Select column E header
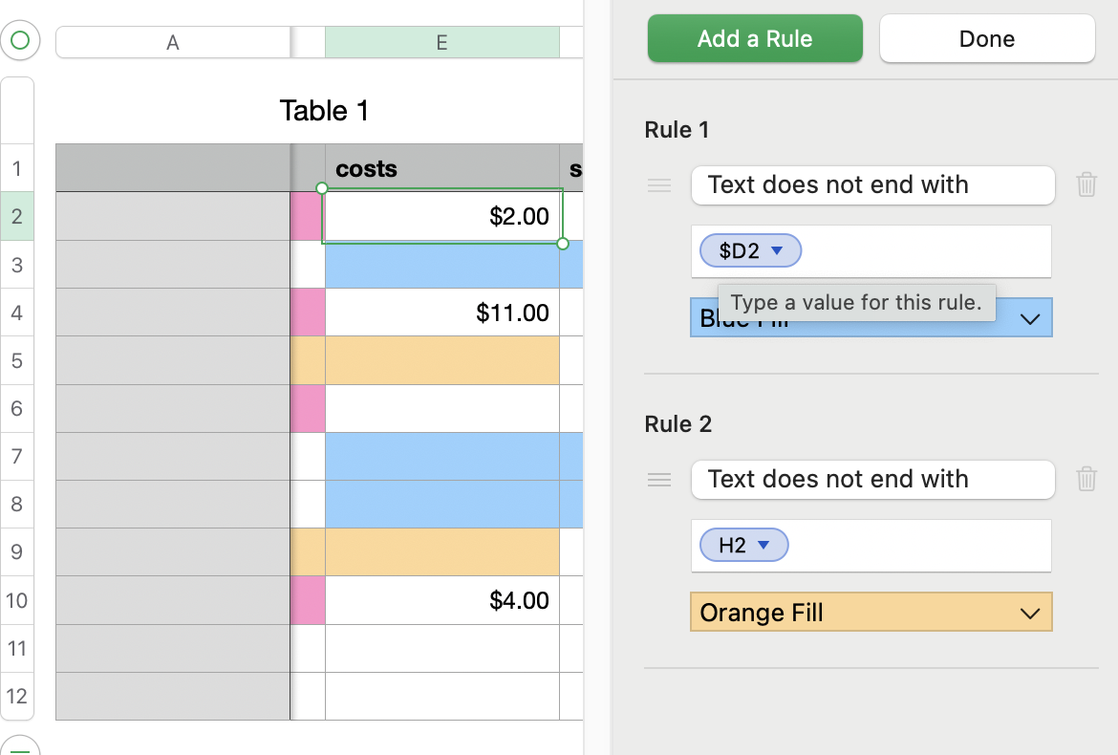This screenshot has height=755, width=1118. [x=441, y=42]
